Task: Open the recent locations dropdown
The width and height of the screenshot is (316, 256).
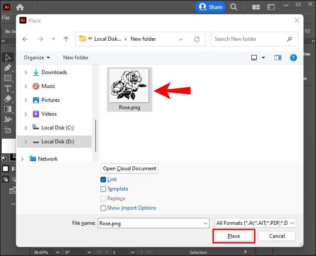Action: point(53,39)
